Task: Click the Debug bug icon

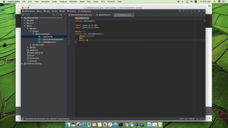Action: pos(191,11)
